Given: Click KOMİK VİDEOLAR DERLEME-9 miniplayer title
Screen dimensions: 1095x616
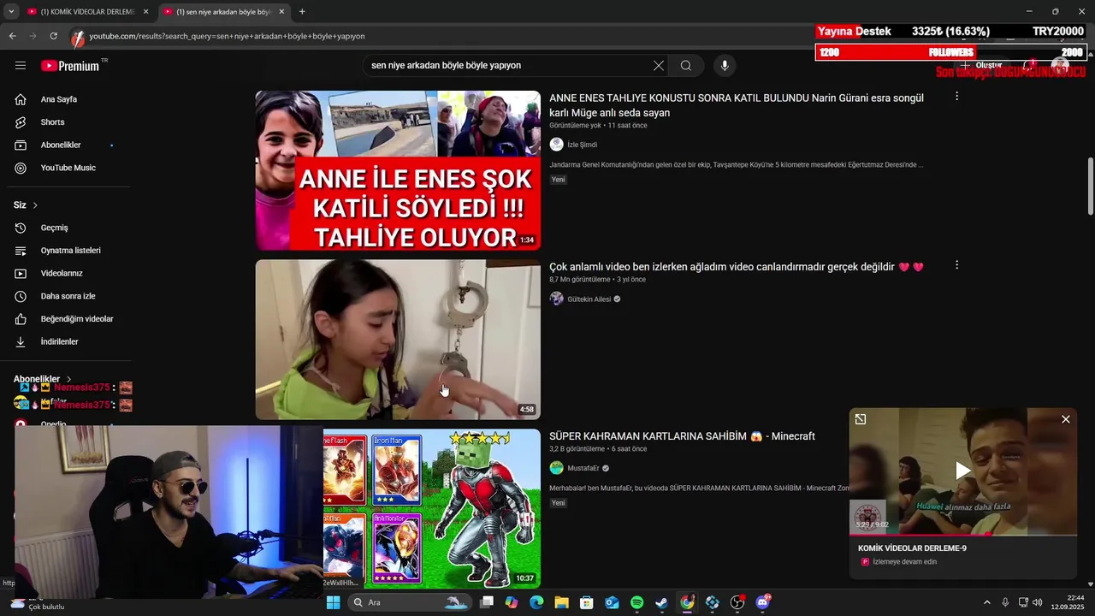Looking at the screenshot, I should pos(912,548).
